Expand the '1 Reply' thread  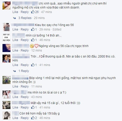click(x=24, y=71)
